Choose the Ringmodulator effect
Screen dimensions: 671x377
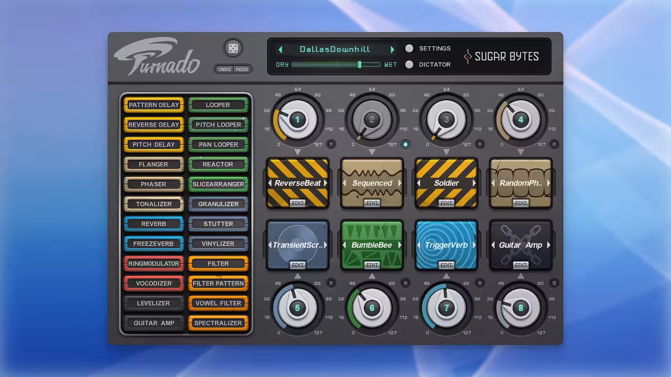[154, 263]
